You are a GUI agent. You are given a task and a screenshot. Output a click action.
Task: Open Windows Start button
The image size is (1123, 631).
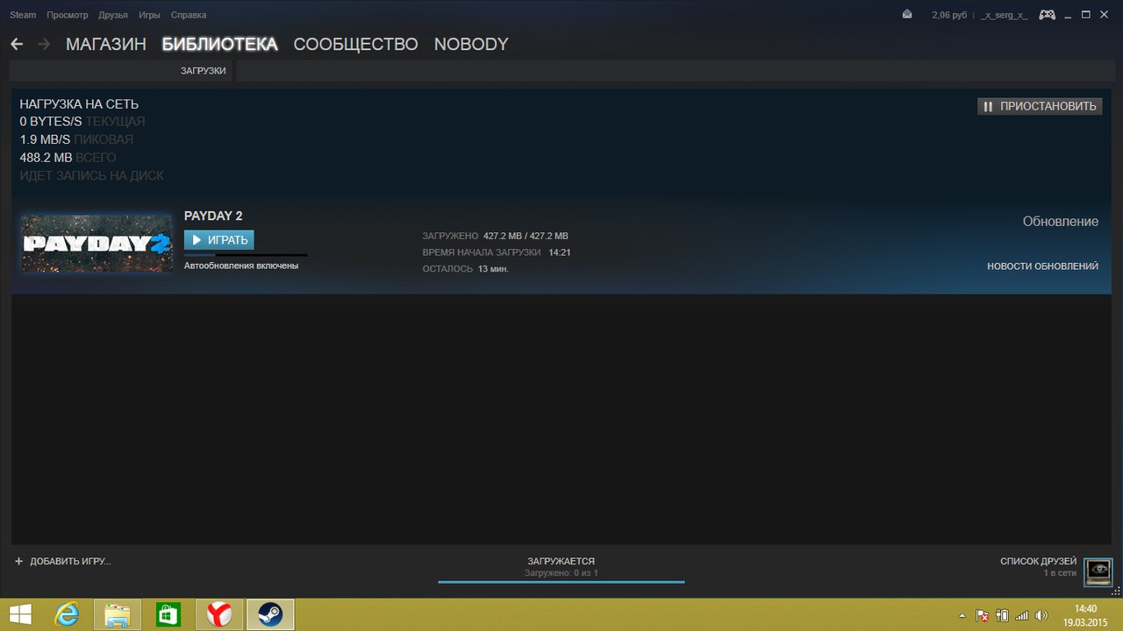(x=20, y=614)
